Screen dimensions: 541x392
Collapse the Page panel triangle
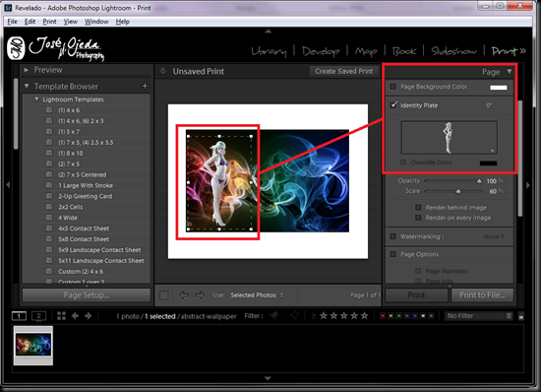510,72
